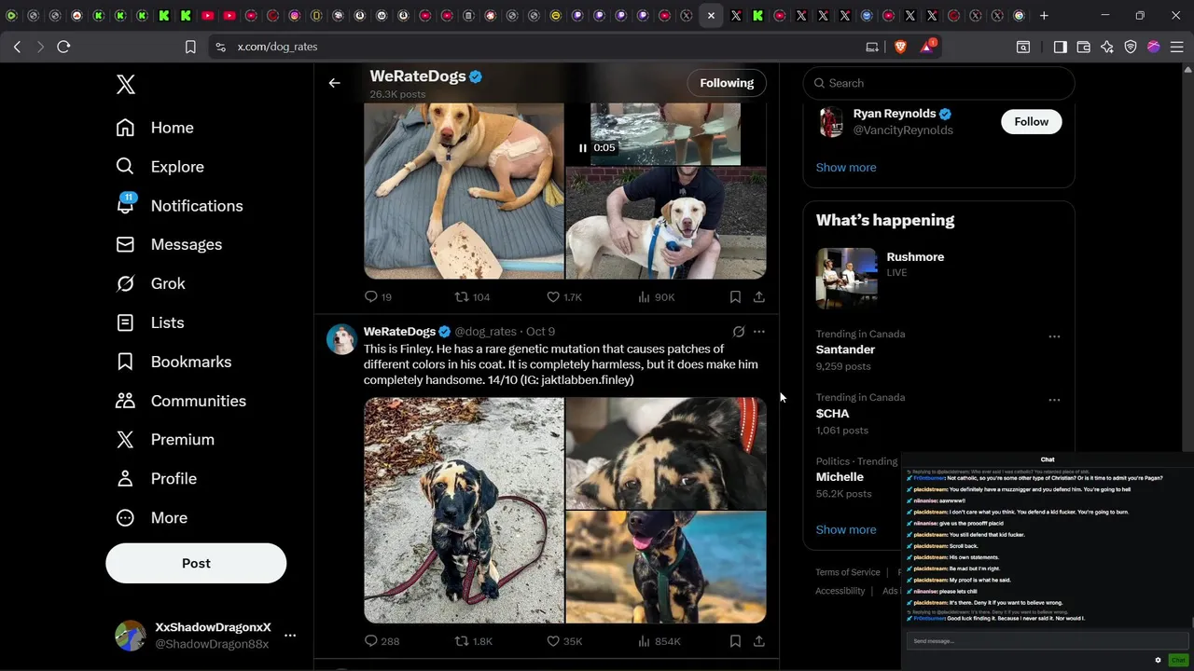
Task: Bookmark the Finley post
Action: (x=735, y=641)
